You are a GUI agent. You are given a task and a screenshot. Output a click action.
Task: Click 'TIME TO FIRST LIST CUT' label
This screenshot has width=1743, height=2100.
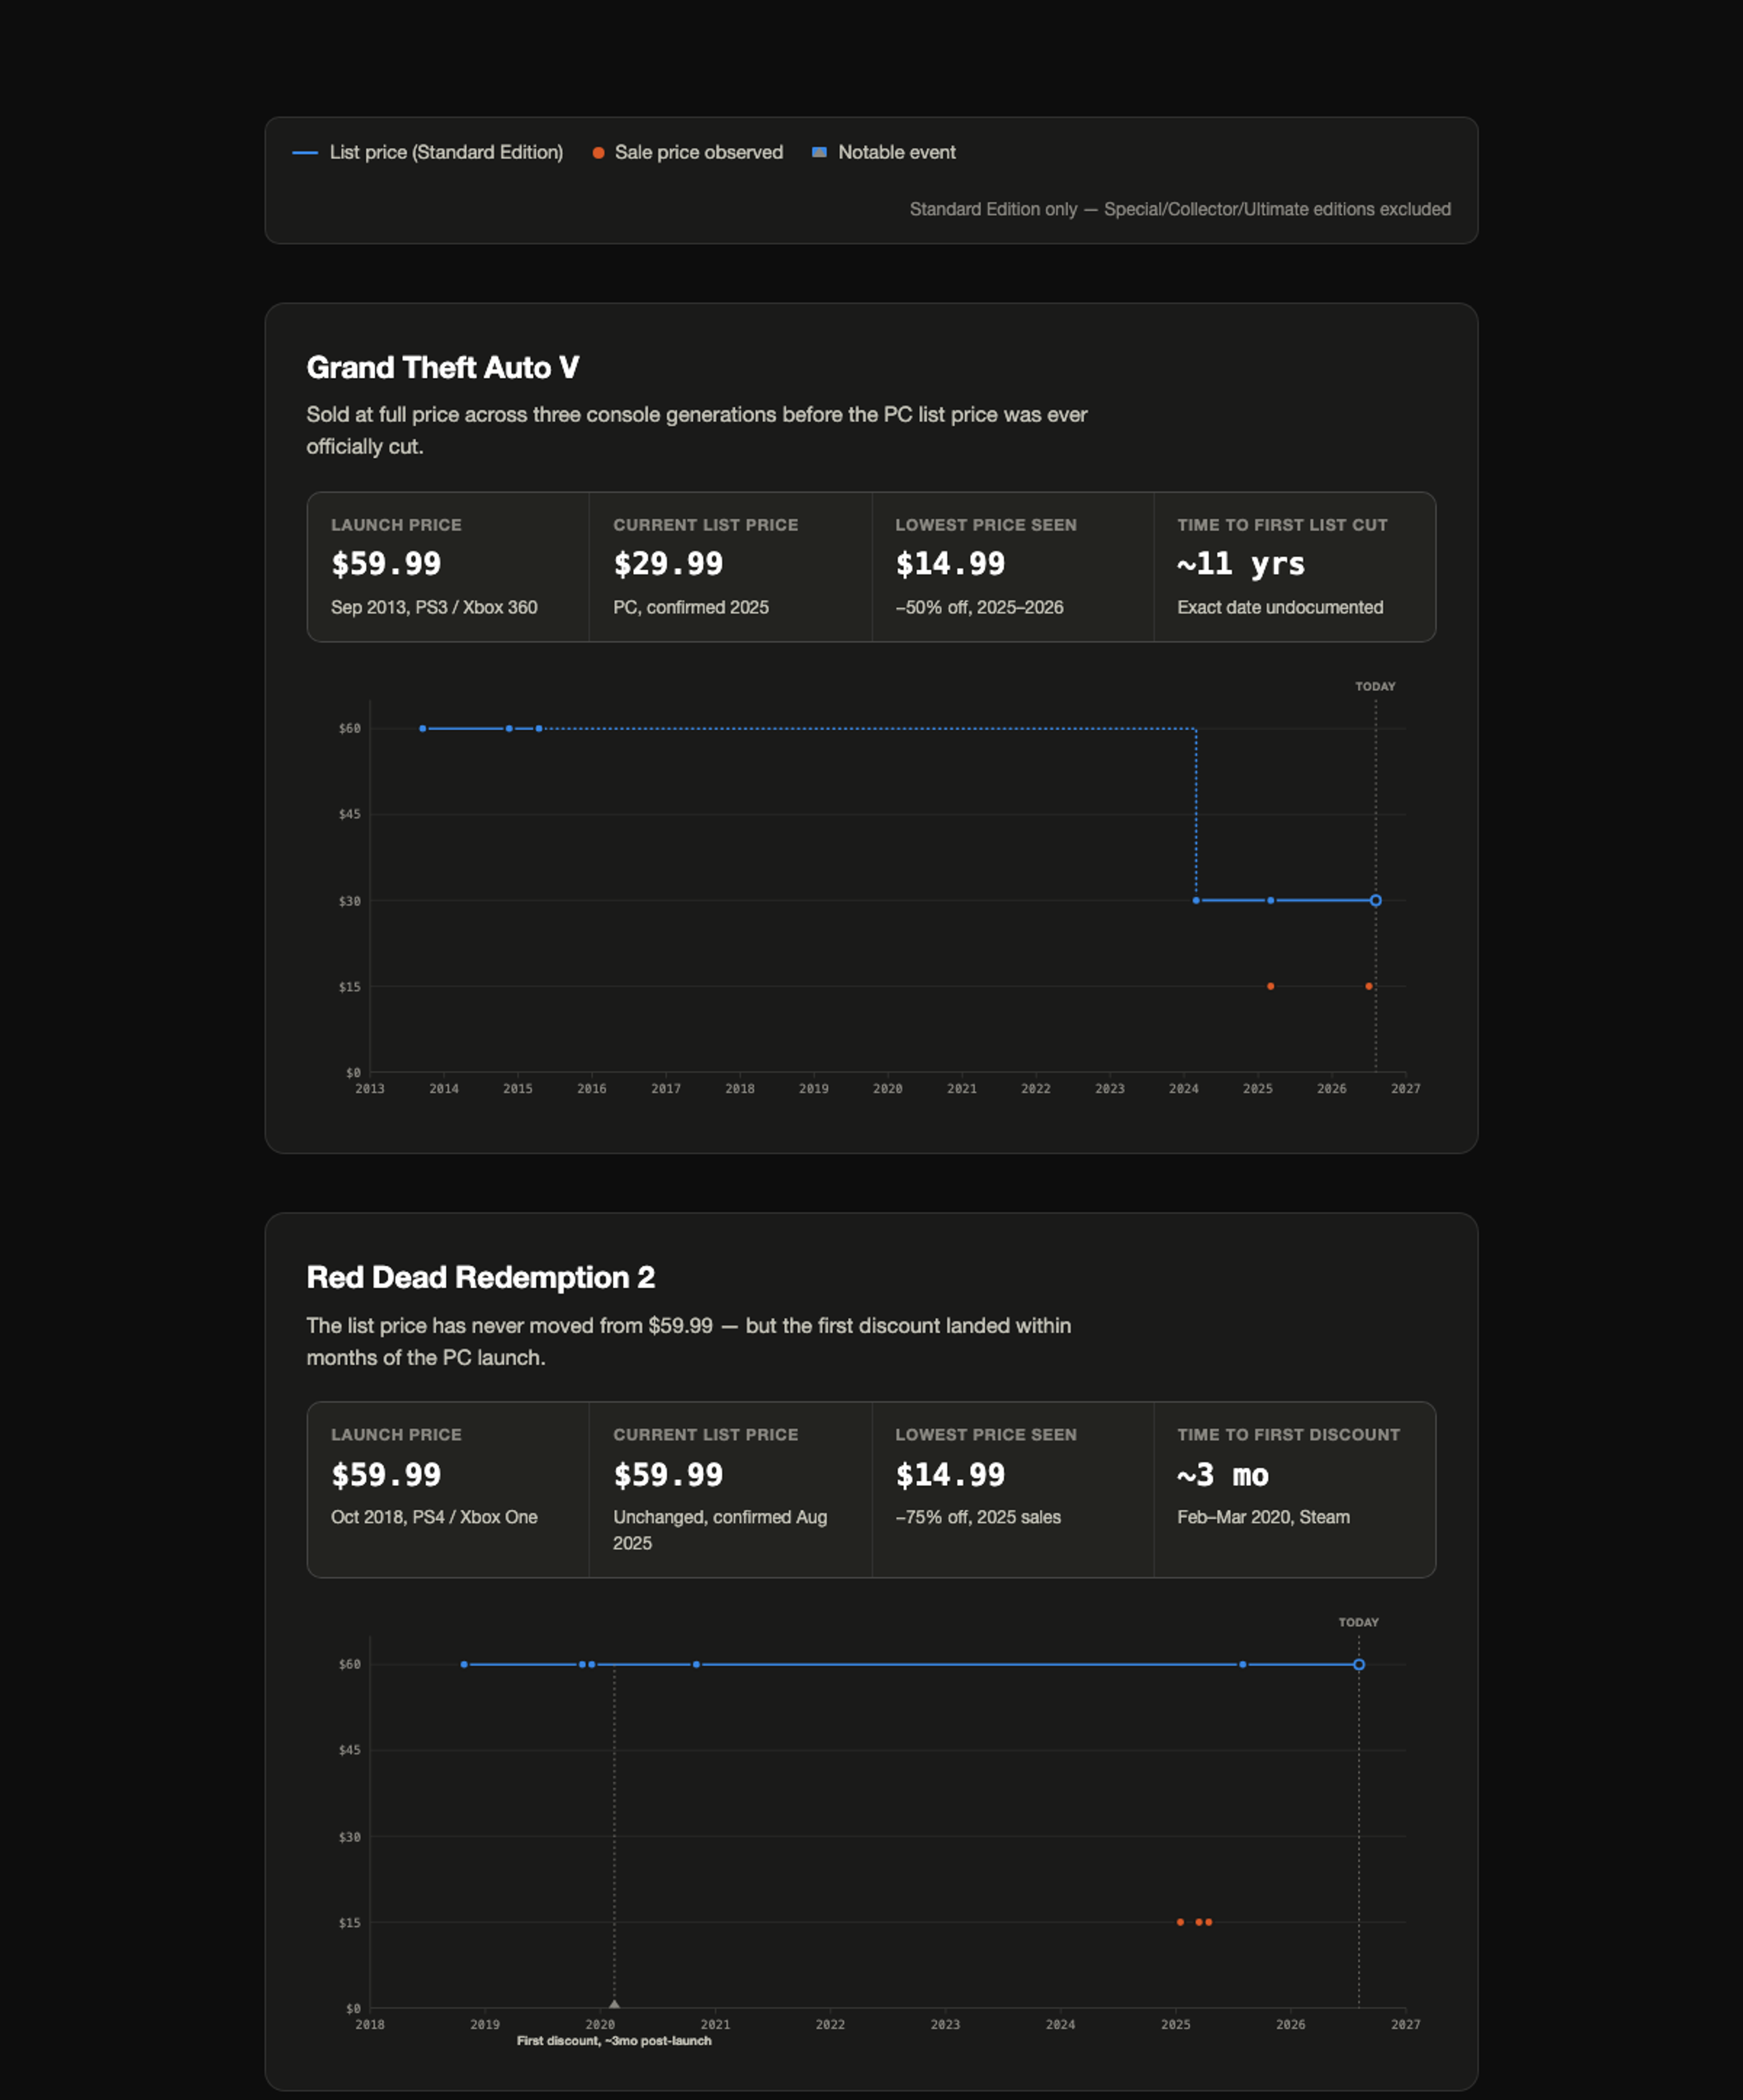click(x=1281, y=525)
